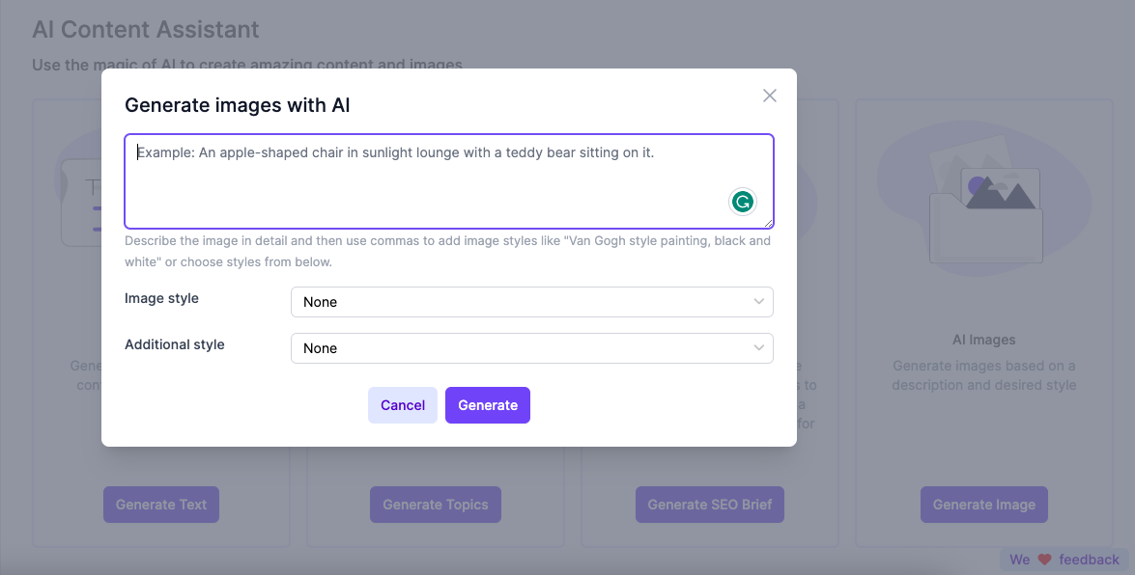Select the Generate Topics button
The height and width of the screenshot is (575, 1135).
tap(436, 505)
